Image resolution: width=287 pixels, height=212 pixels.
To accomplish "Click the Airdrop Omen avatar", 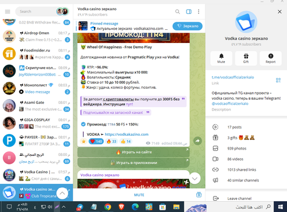I will (9, 36).
